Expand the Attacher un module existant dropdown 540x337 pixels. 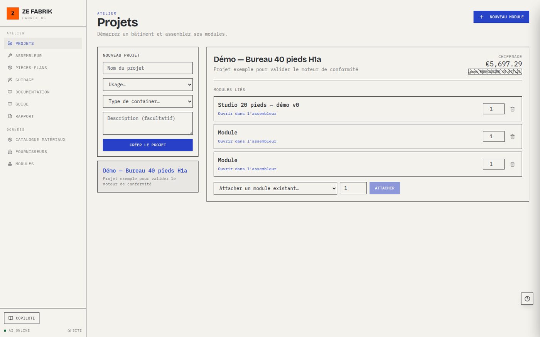[x=275, y=188]
